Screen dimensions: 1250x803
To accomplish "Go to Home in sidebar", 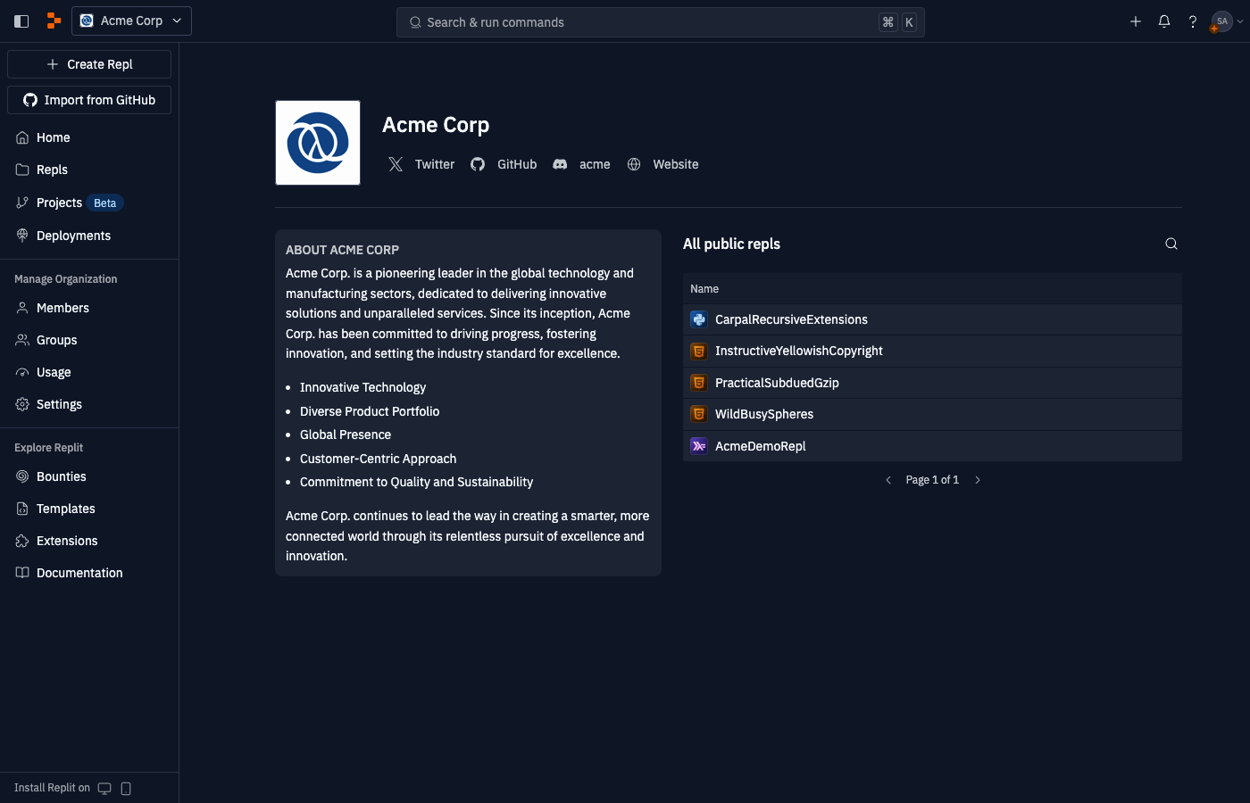I will click(89, 137).
